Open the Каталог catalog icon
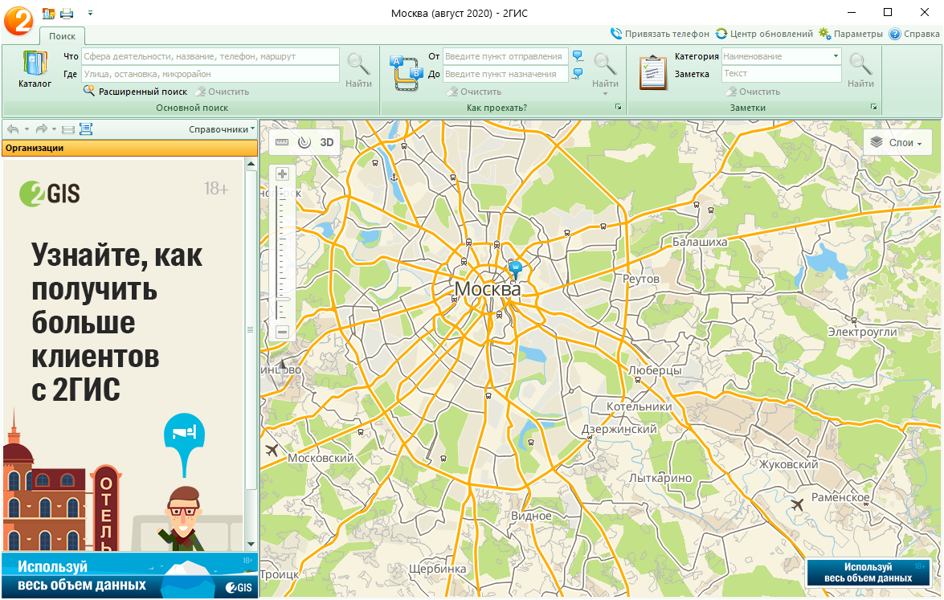The height and width of the screenshot is (600, 944). click(x=35, y=70)
